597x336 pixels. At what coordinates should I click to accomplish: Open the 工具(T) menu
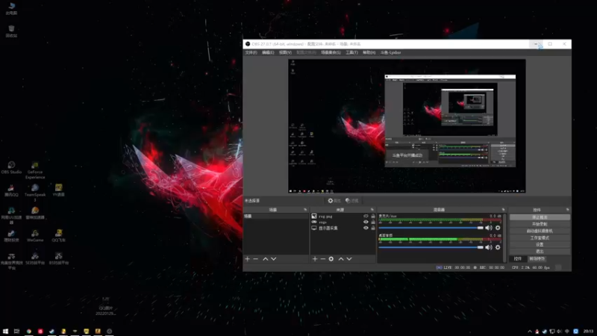click(x=351, y=52)
